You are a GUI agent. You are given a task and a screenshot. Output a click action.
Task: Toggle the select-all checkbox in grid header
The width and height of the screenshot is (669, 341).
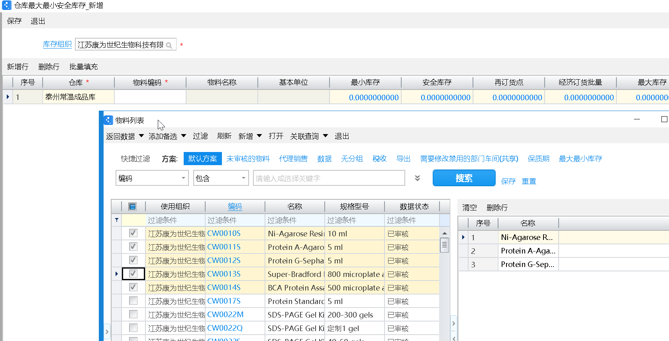tap(133, 207)
